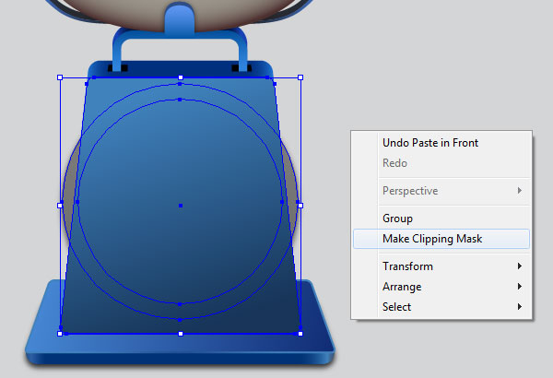Click the bottom-left corner bounding box handle
The image size is (553, 378).
[60, 334]
